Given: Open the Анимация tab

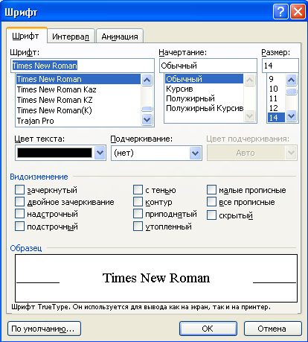Looking at the screenshot, I should pyautogui.click(x=120, y=37).
